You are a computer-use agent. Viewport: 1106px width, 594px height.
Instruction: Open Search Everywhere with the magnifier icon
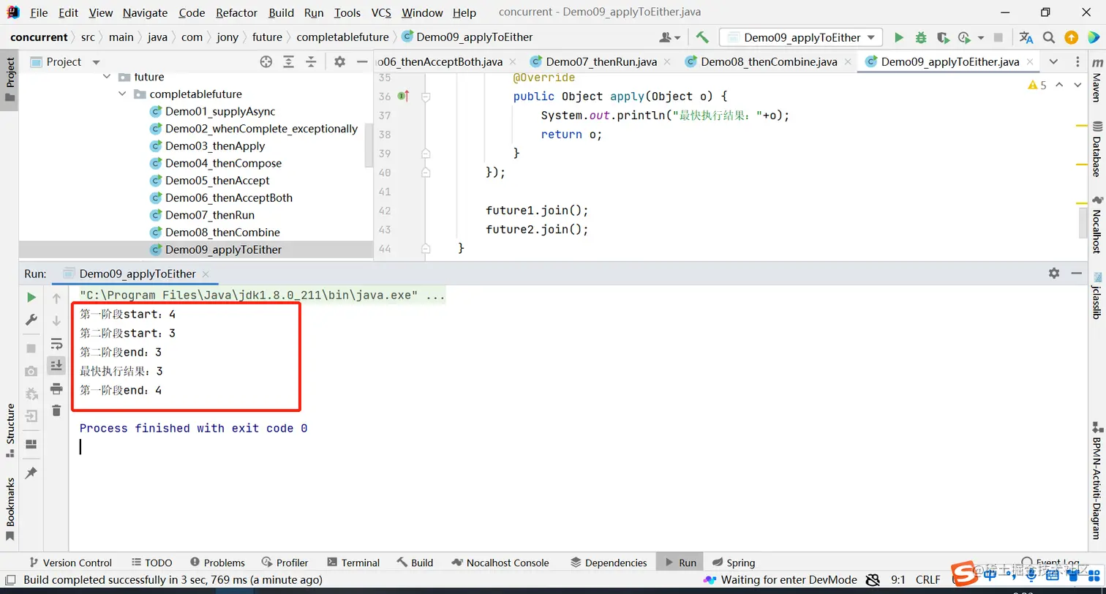click(x=1049, y=37)
